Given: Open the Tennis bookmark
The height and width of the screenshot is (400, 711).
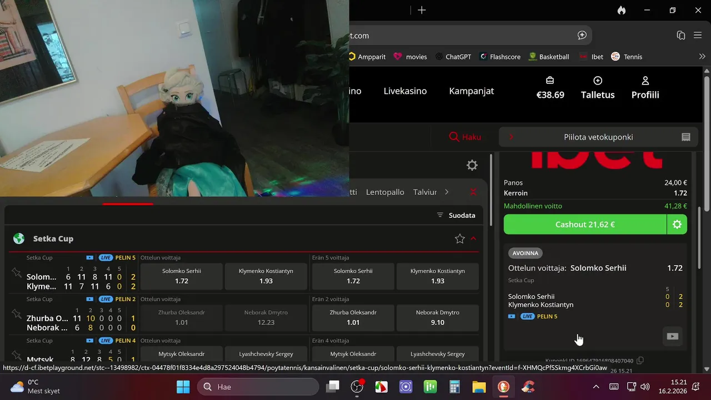Looking at the screenshot, I should pyautogui.click(x=627, y=57).
